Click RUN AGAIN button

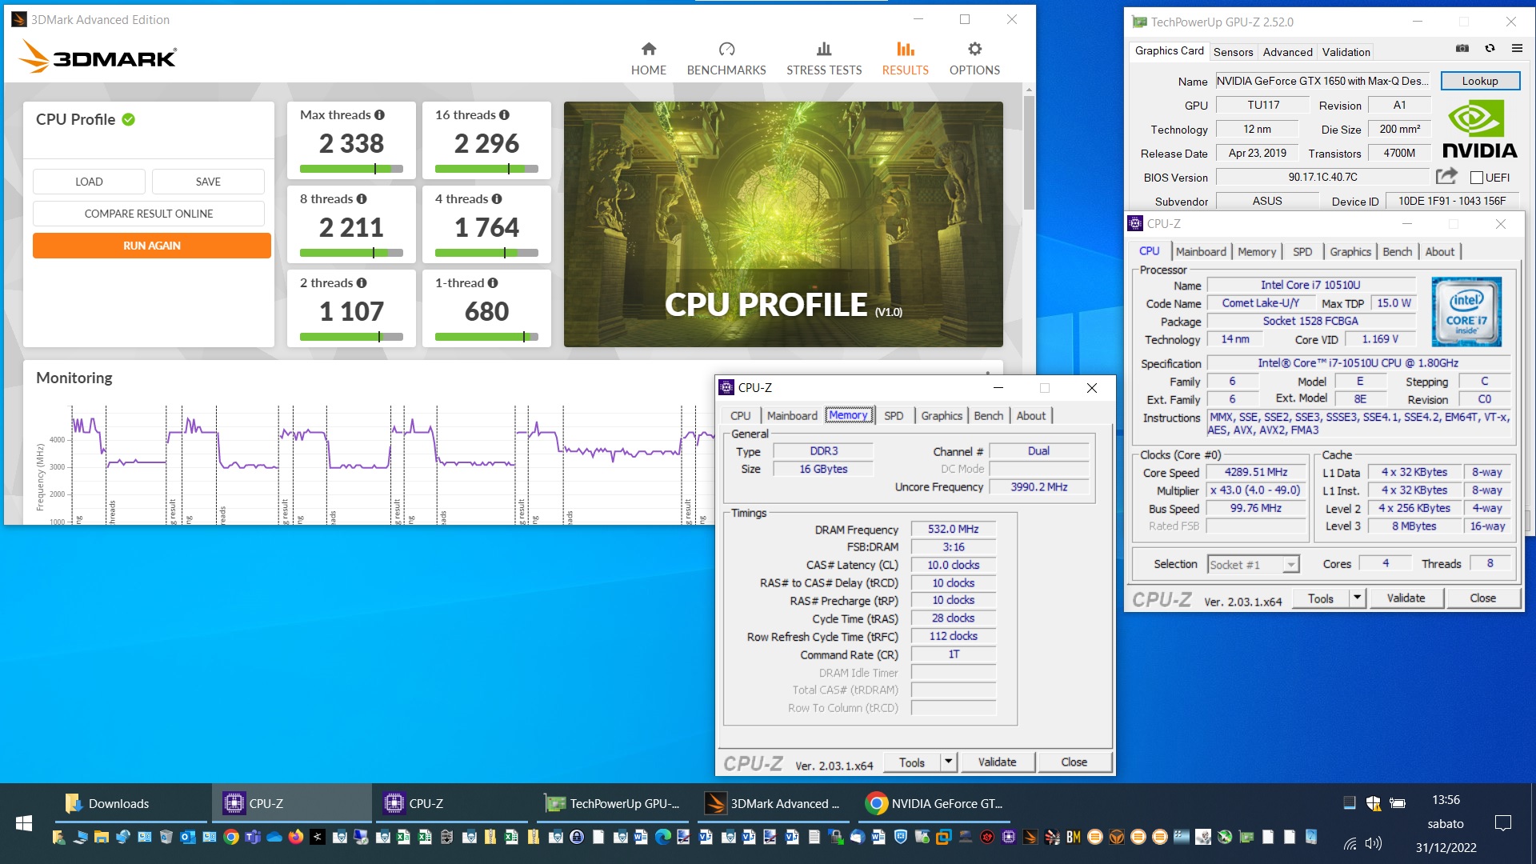[152, 246]
